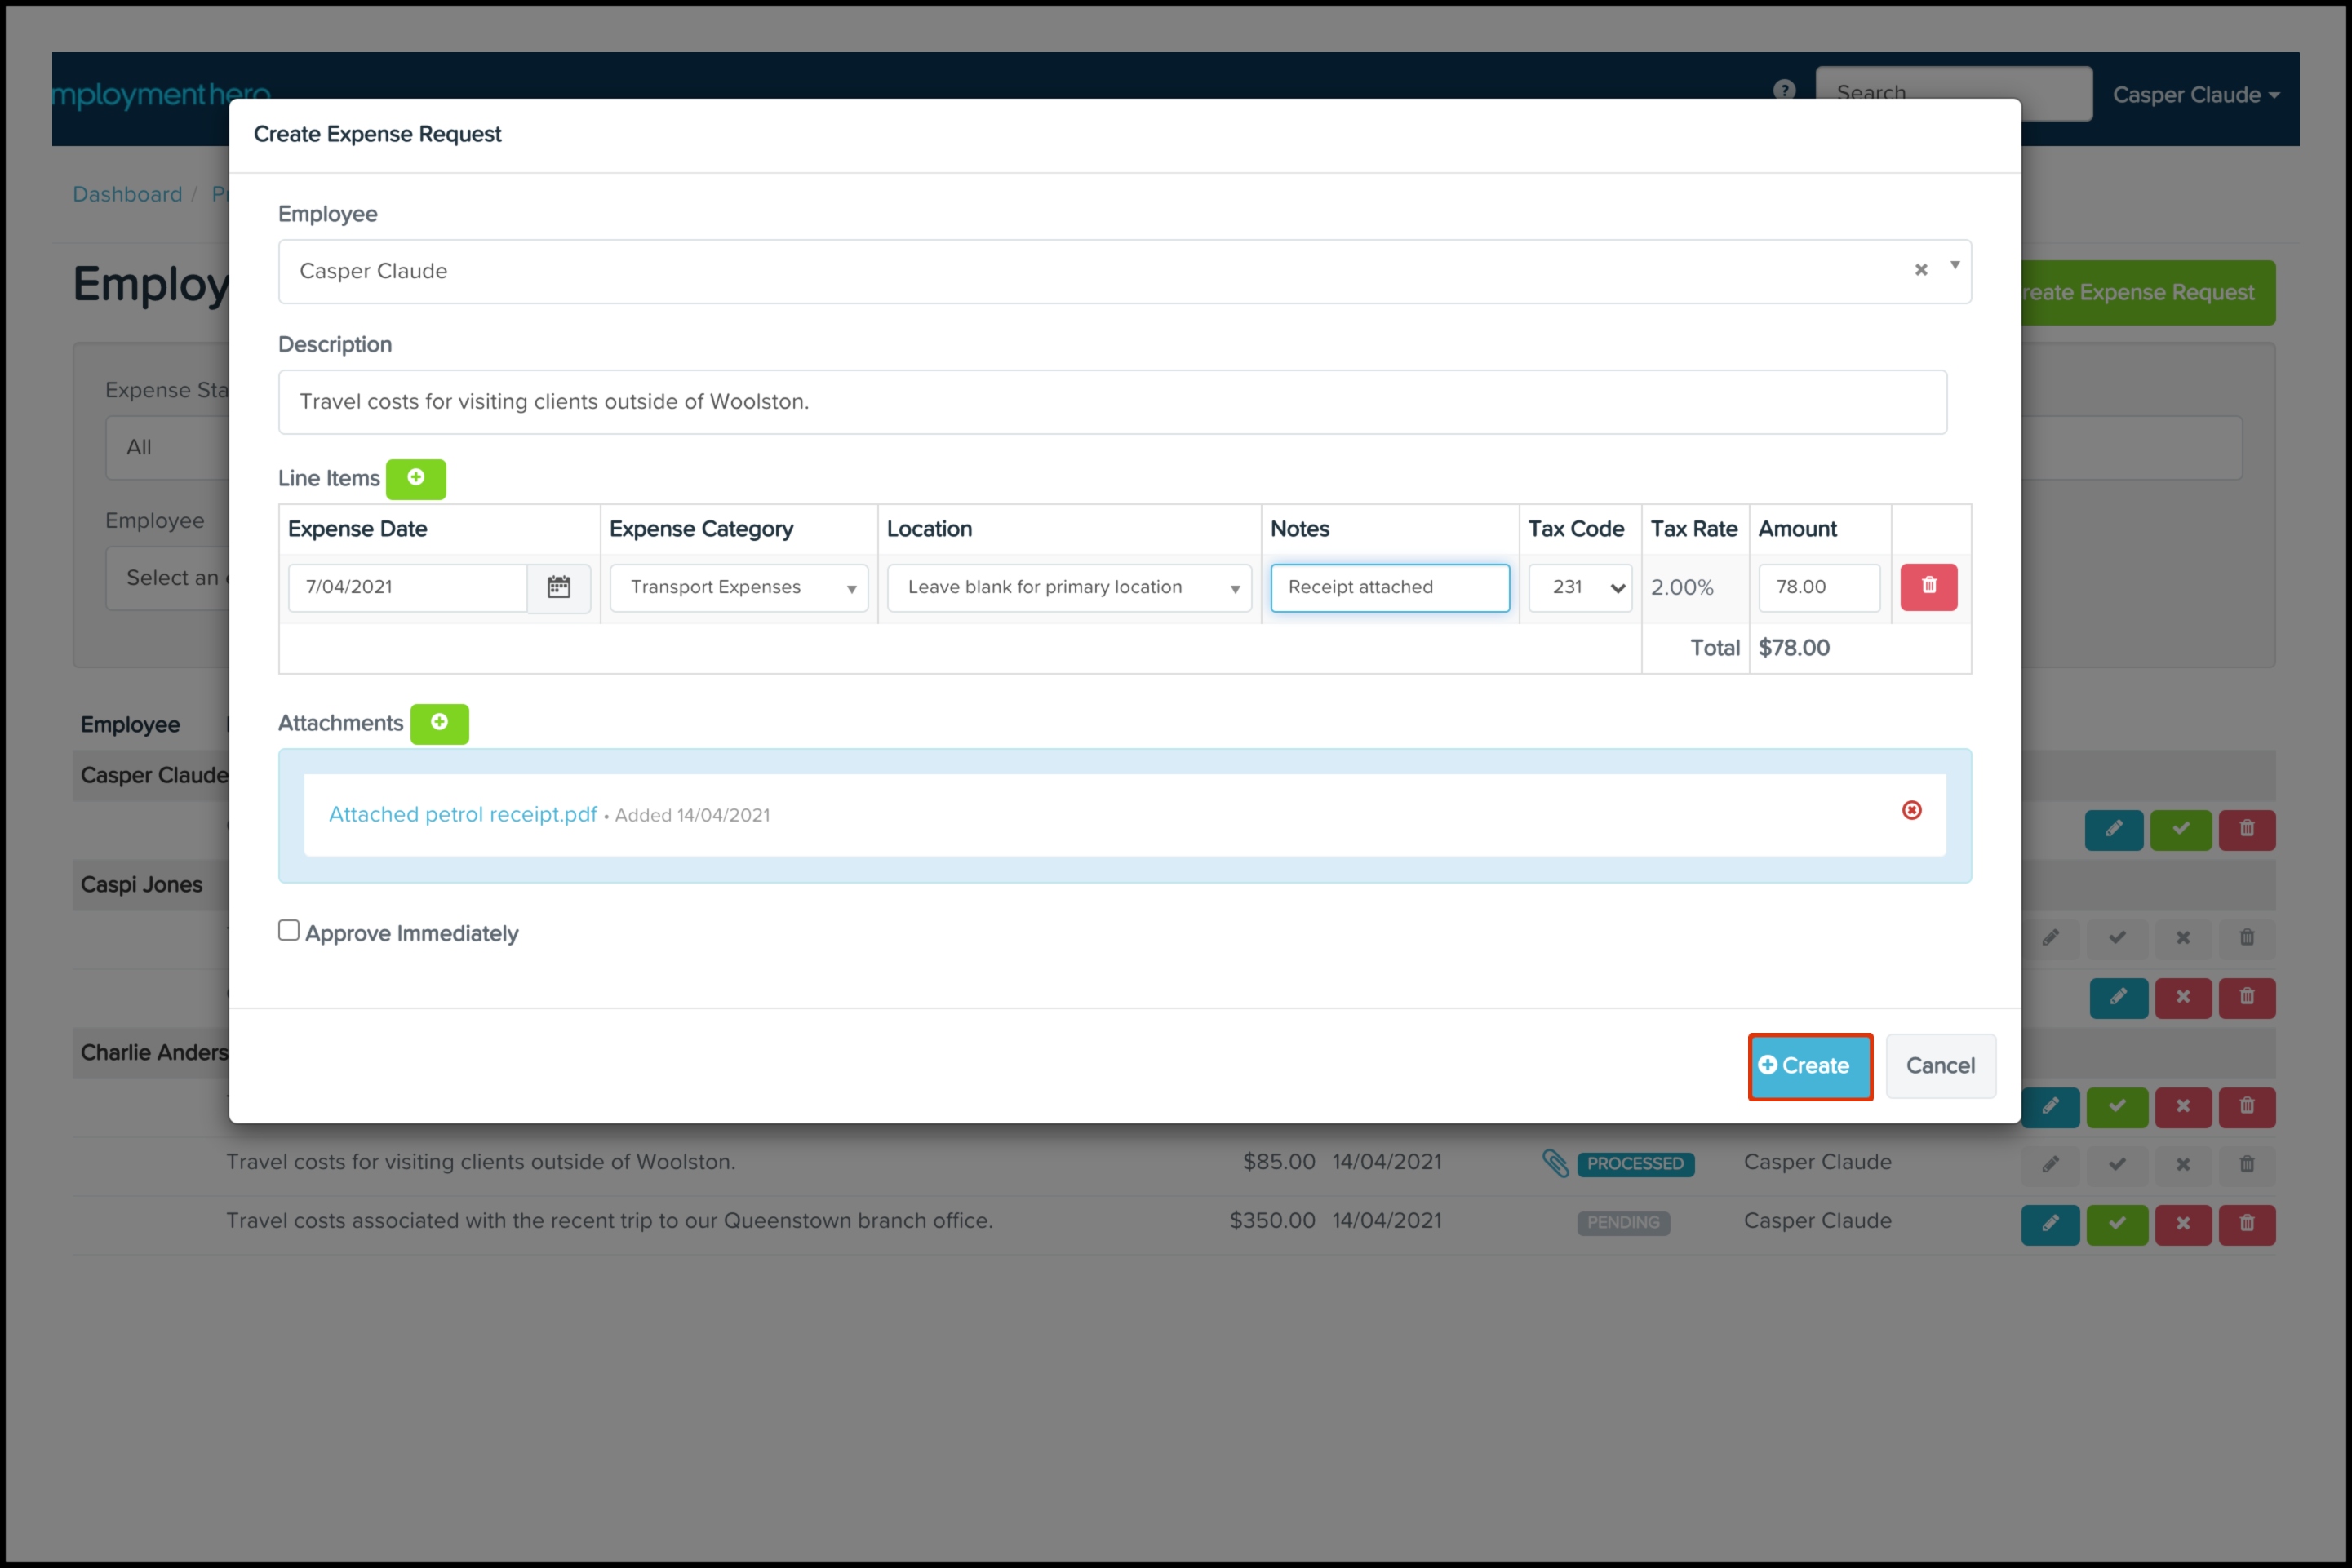Clear the Casper Claude employee selection
Image resolution: width=2352 pixels, height=1568 pixels.
tap(1919, 270)
